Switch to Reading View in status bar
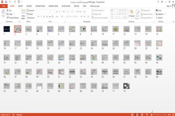Image resolution: width=175 pixels, height=116 pixels. 142,115
